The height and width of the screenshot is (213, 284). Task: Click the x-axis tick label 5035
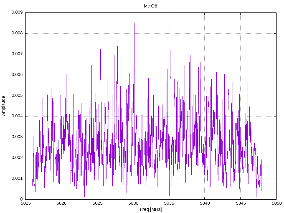point(169,203)
